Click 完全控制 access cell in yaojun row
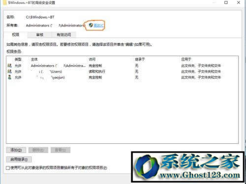The width and height of the screenshot is (246, 184). [x=95, y=78]
